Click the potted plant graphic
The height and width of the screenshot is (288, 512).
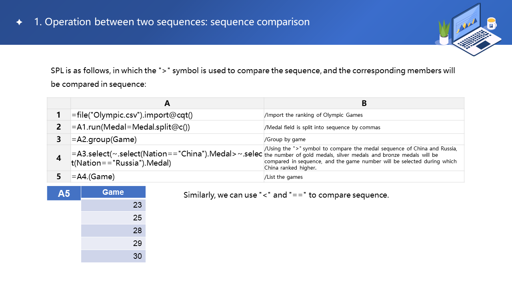(444, 33)
